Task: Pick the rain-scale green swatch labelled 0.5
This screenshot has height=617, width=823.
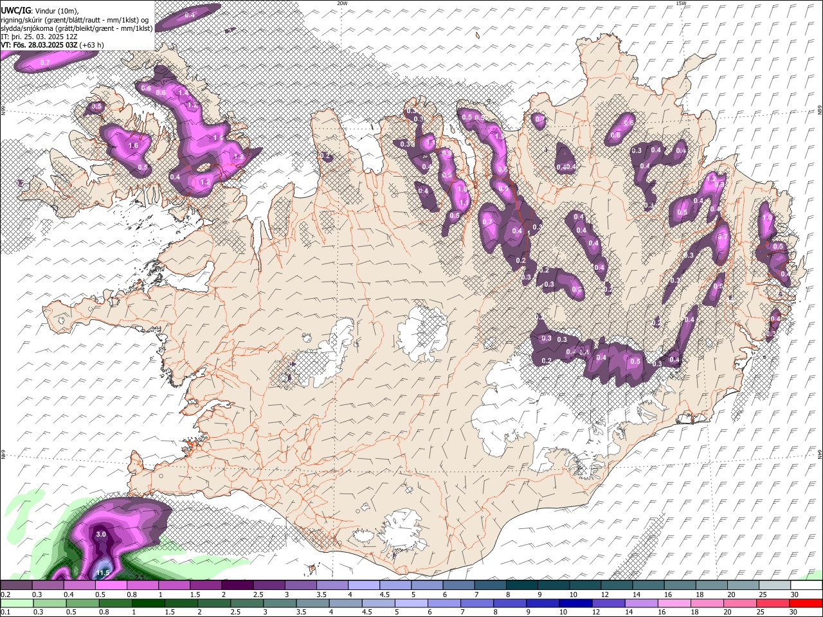Action: point(82,604)
